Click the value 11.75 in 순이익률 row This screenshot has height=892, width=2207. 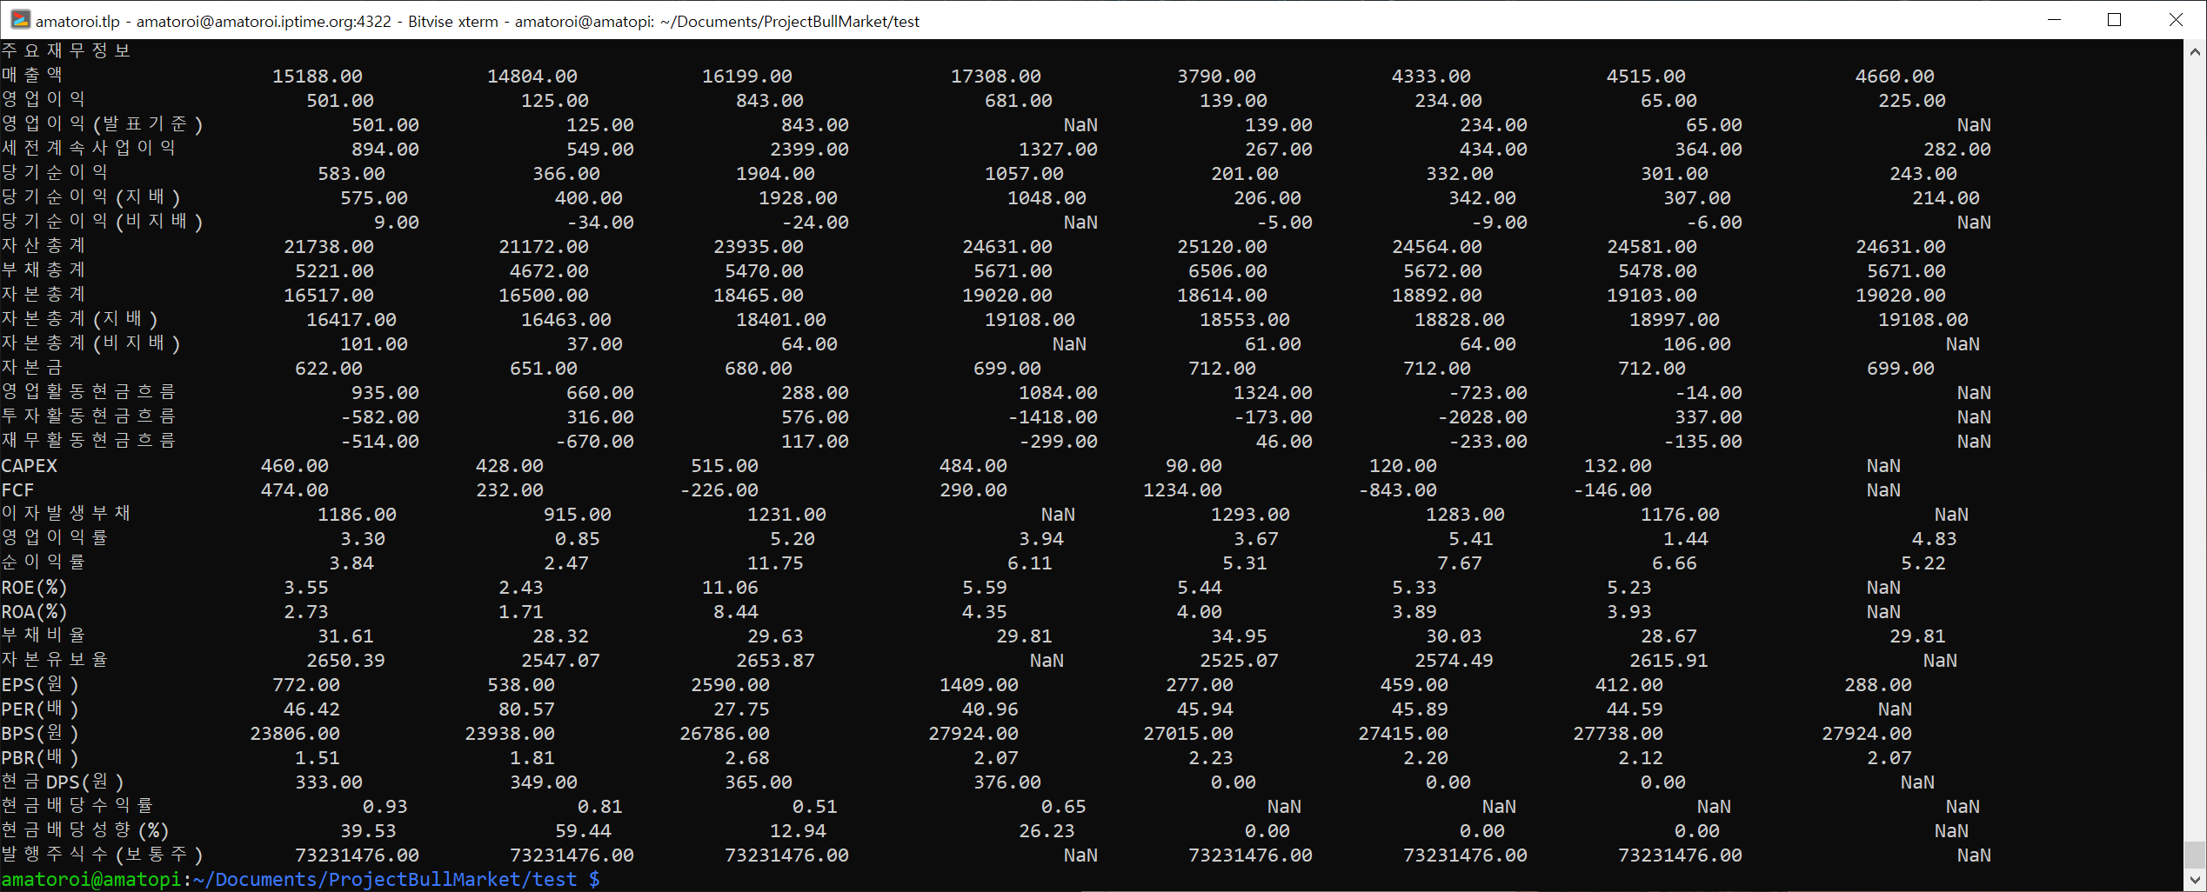coord(775,563)
